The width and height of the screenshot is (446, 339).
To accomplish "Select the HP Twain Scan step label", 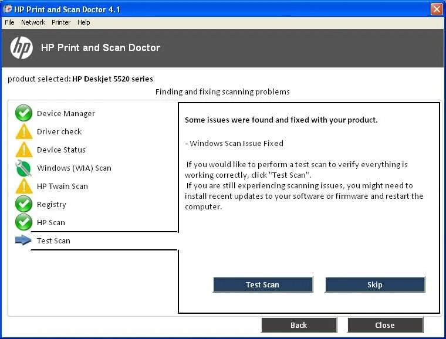I will [62, 186].
